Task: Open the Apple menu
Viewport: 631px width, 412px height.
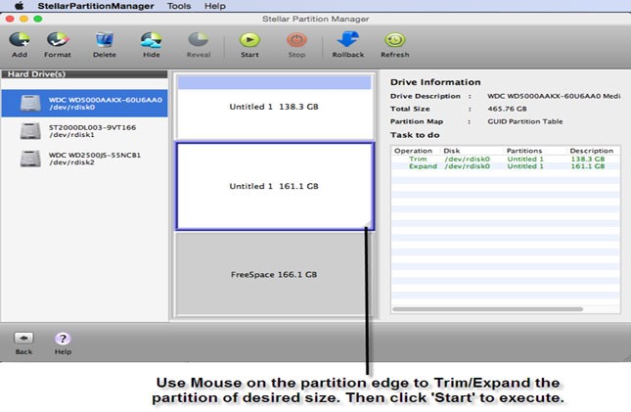Action: pos(19,6)
